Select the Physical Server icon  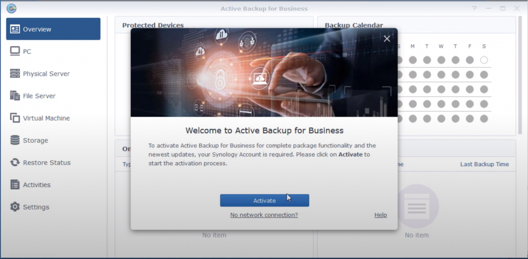click(x=15, y=74)
